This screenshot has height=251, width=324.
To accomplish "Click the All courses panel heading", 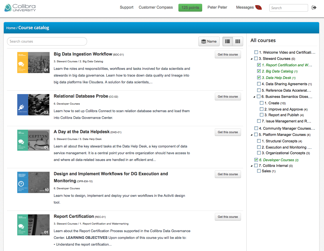I will pyautogui.click(x=263, y=40).
